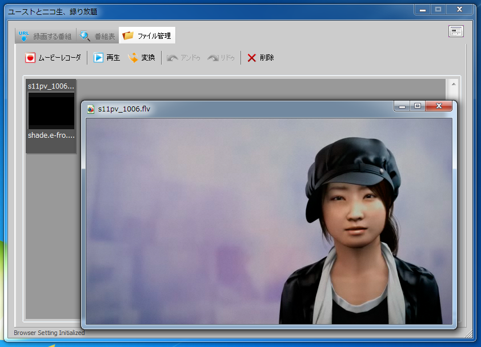This screenshot has height=347, width=481.
Task: Click the file list scrollbar up arrow
Action: point(454,84)
